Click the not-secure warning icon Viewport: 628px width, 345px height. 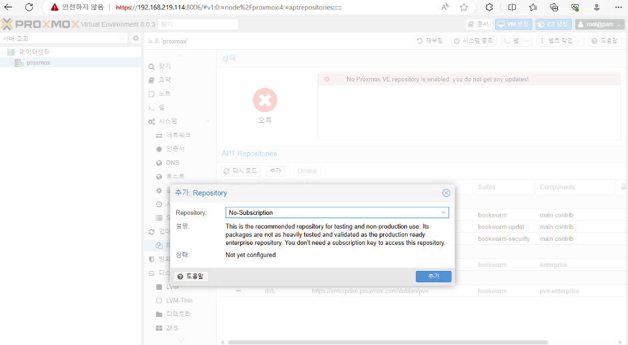[55, 7]
